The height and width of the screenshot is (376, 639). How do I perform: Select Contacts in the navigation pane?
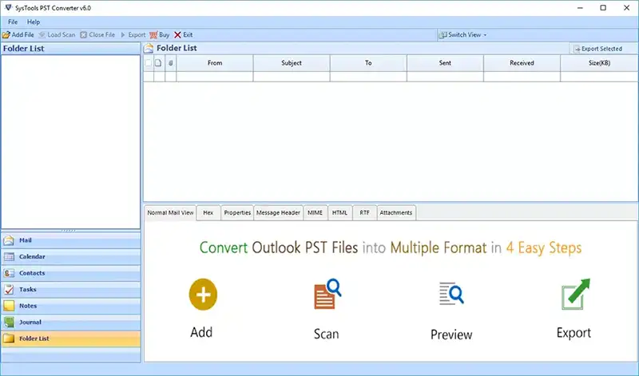(x=70, y=273)
